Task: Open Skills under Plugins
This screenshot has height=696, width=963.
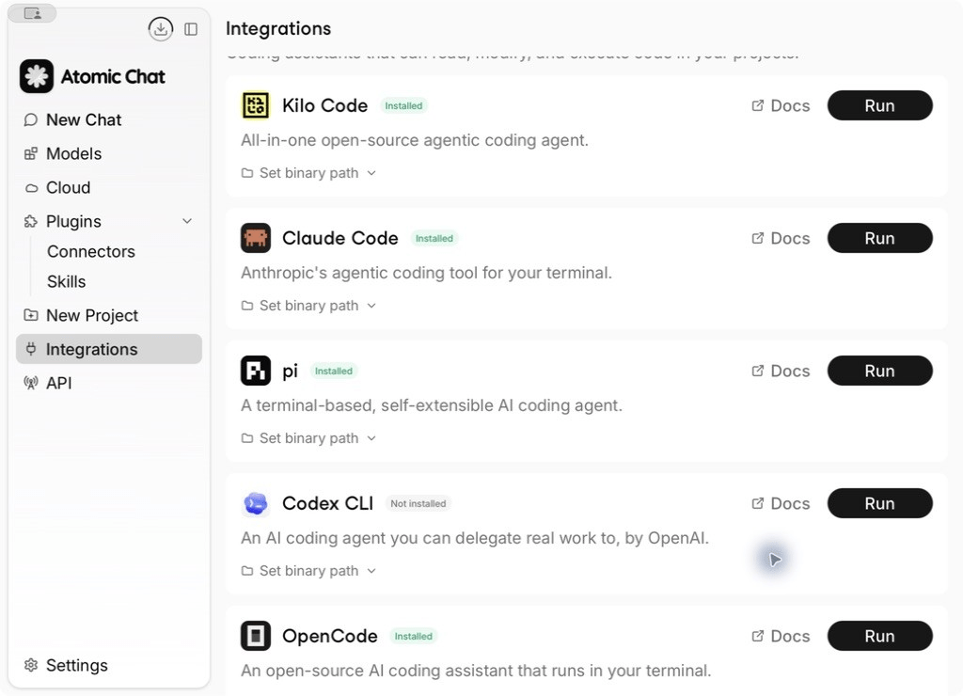Action: [67, 282]
